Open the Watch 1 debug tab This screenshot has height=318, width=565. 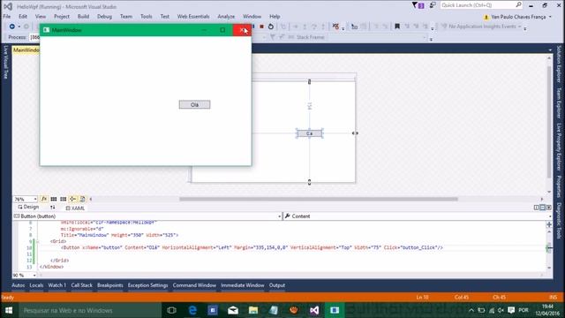click(x=56, y=285)
